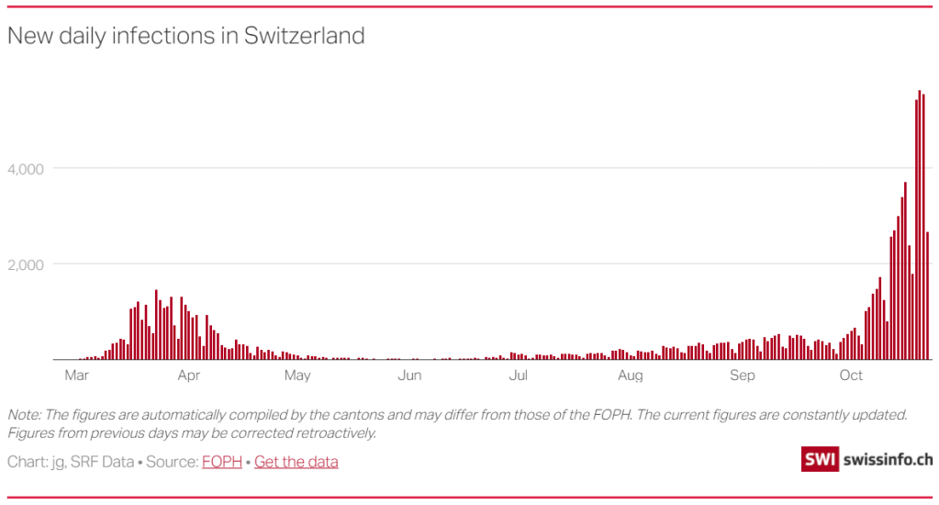Click the May month axis label
Image resolution: width=939 pixels, height=505 pixels.
pyautogui.click(x=297, y=376)
